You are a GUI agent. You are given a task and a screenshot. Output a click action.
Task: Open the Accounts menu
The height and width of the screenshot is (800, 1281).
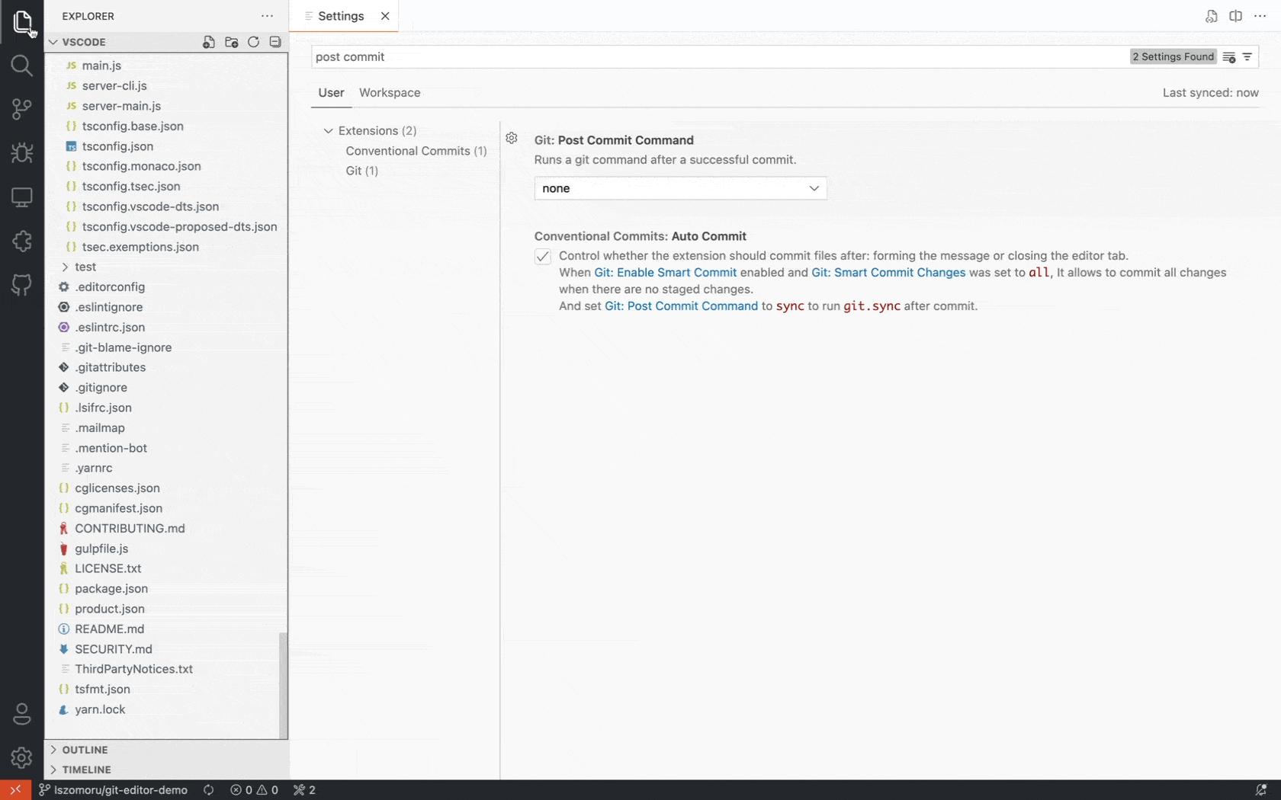(x=21, y=714)
